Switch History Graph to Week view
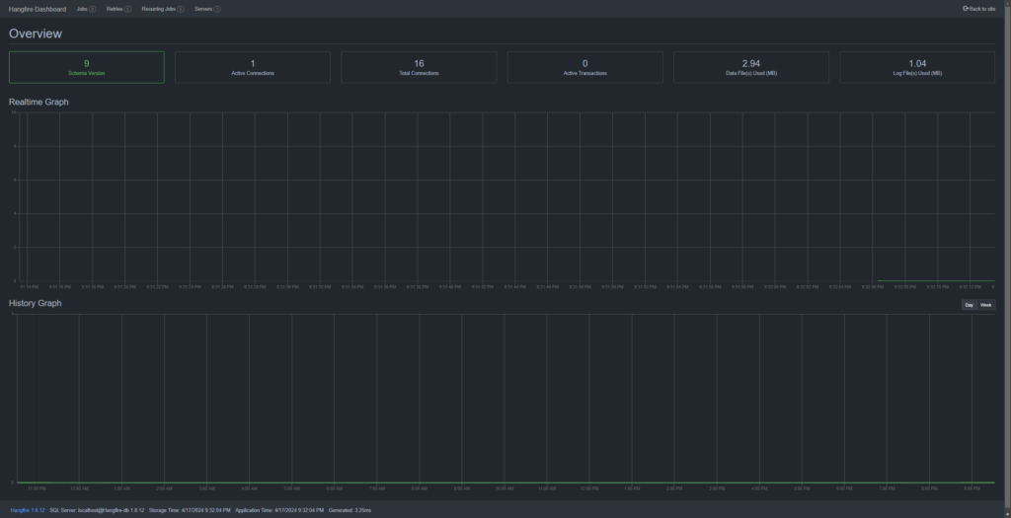Image resolution: width=1011 pixels, height=518 pixels. [x=986, y=305]
